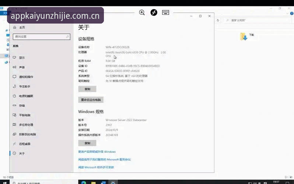This screenshot has width=294, height=184.
Task: Open 通知和操作 settings page
Action: tap(23, 77)
